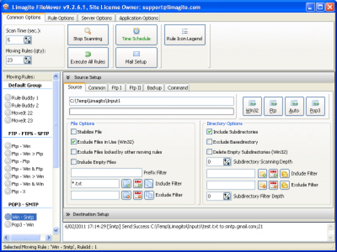
Task: Select Pop3 source type button
Action: (x=315, y=106)
